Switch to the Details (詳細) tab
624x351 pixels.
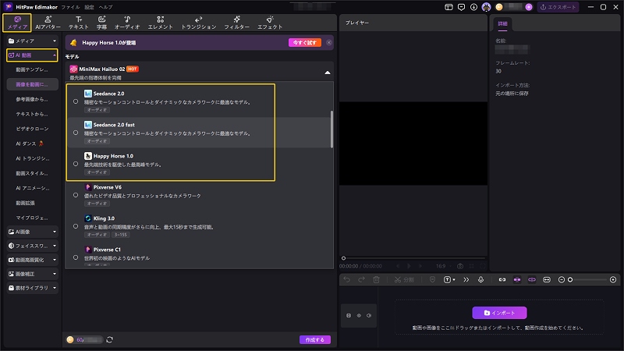pyautogui.click(x=502, y=24)
